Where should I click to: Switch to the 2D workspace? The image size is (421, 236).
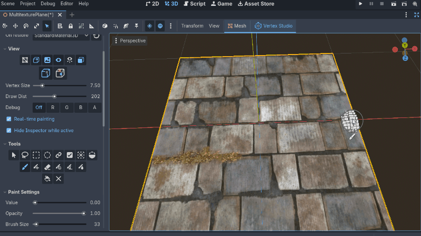tap(152, 4)
